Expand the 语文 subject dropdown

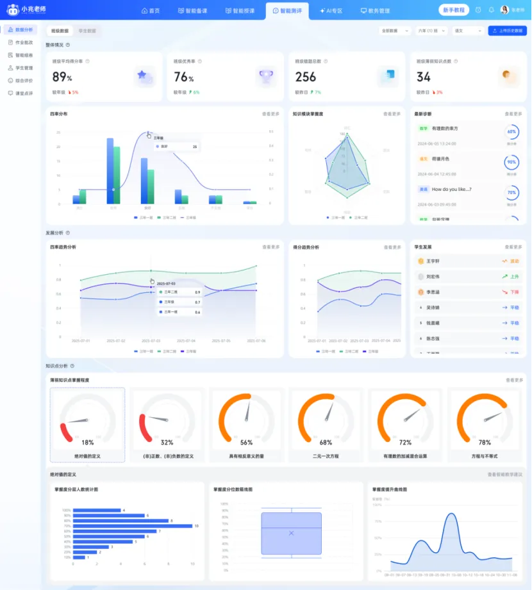pos(468,31)
